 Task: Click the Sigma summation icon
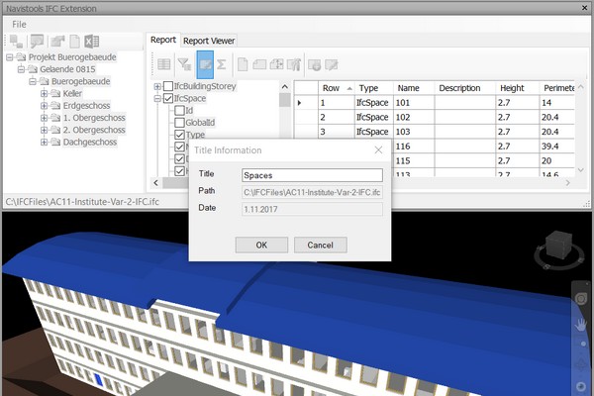(x=222, y=65)
